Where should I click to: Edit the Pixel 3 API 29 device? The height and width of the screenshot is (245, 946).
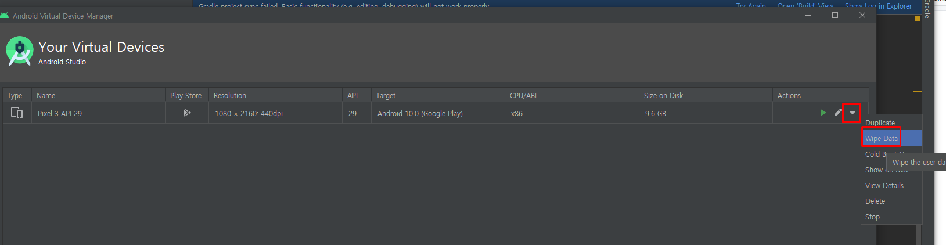click(838, 113)
